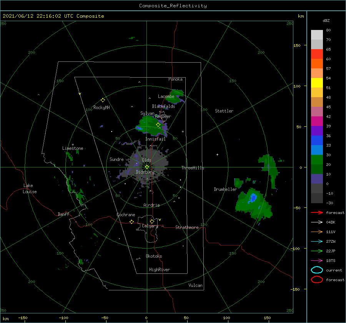Click the yellow diamond marker at radar center
This screenshot has height=323, width=346.
pyautogui.click(x=147, y=167)
